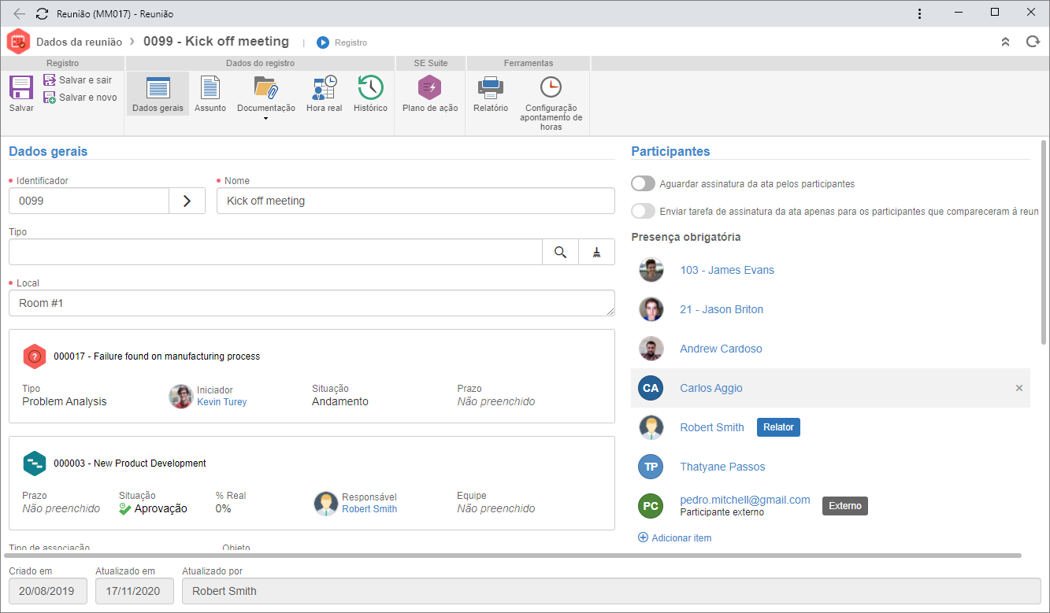Click Dados da reunião breadcrumb
The image size is (1050, 613).
[x=79, y=42]
